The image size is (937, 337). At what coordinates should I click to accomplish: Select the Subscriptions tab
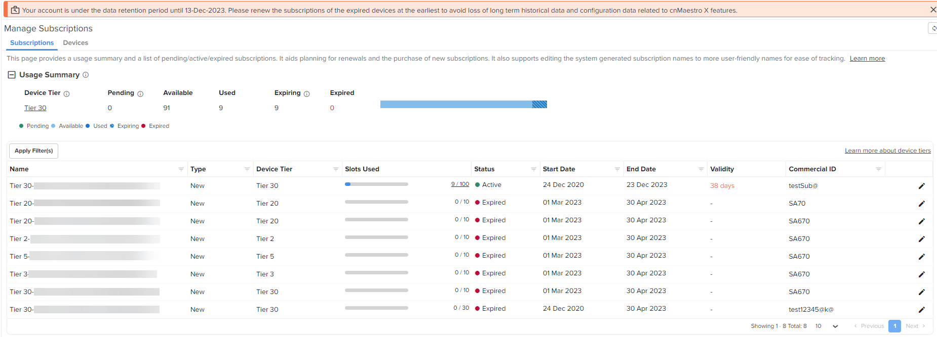(32, 43)
